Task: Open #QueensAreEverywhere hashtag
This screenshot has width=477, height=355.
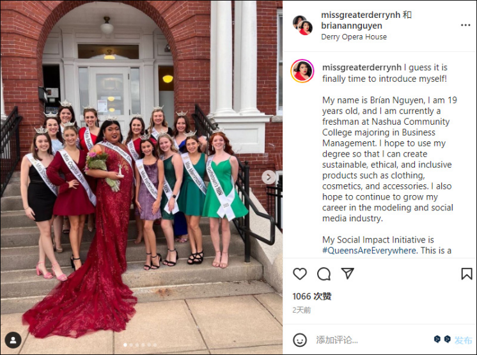Action: tap(369, 251)
